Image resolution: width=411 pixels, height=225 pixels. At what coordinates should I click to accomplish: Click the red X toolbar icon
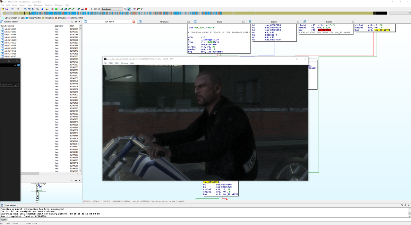click(x=86, y=9)
